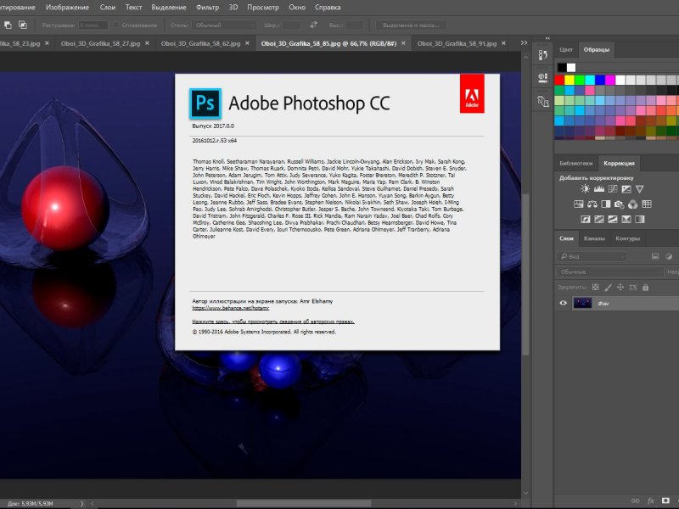
Task: Open the Библиотеки tab
Action: click(x=576, y=163)
